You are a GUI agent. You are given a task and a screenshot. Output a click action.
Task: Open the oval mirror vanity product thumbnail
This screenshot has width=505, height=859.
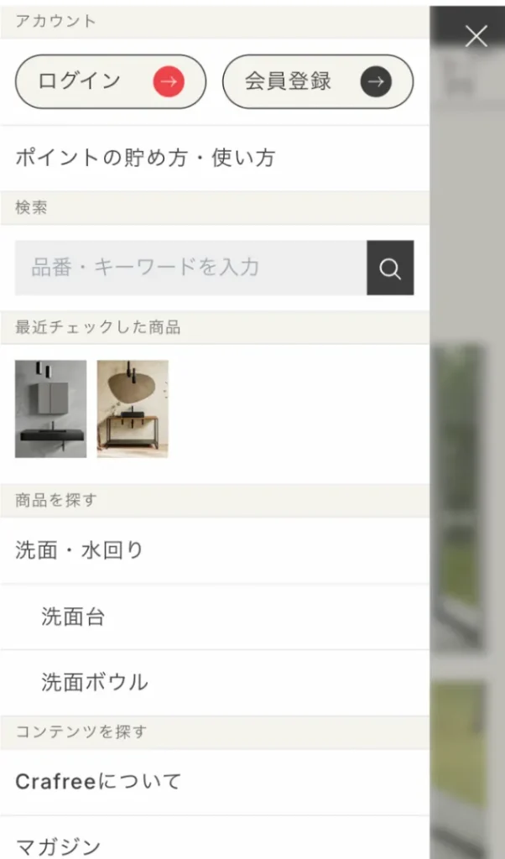(x=133, y=409)
